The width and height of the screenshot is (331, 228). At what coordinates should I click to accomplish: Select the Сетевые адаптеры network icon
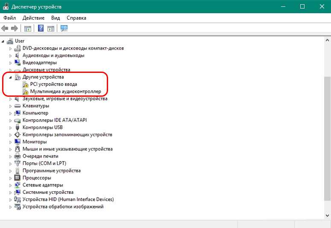point(18,185)
